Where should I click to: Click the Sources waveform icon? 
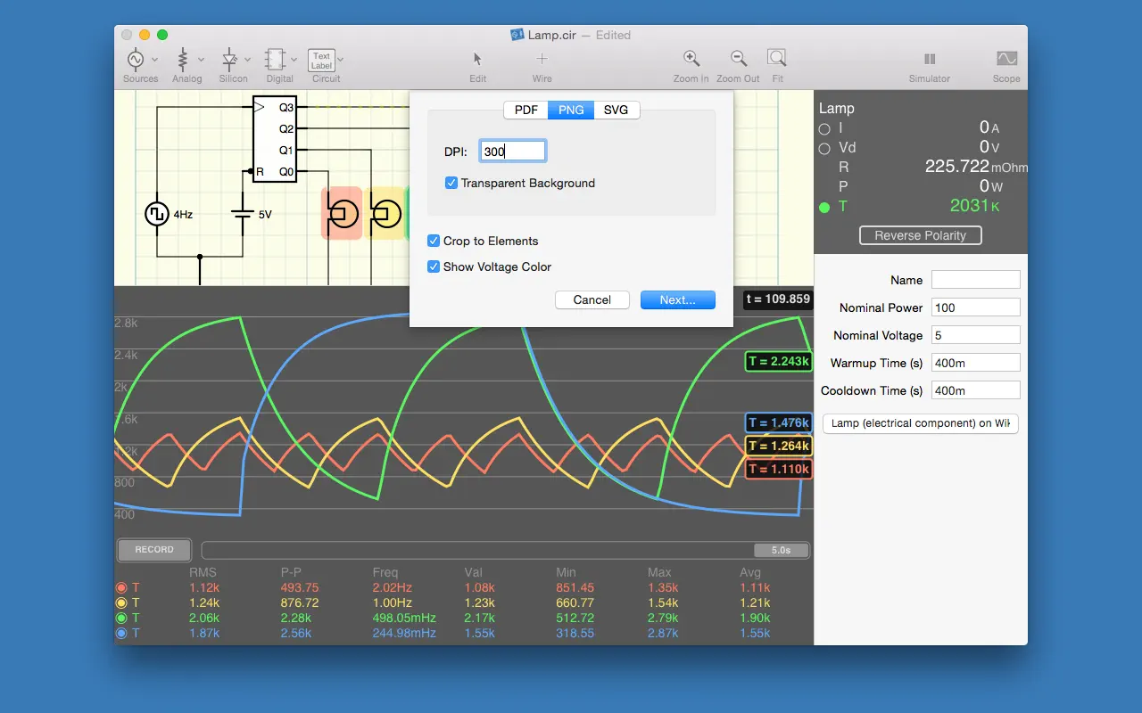(x=136, y=59)
